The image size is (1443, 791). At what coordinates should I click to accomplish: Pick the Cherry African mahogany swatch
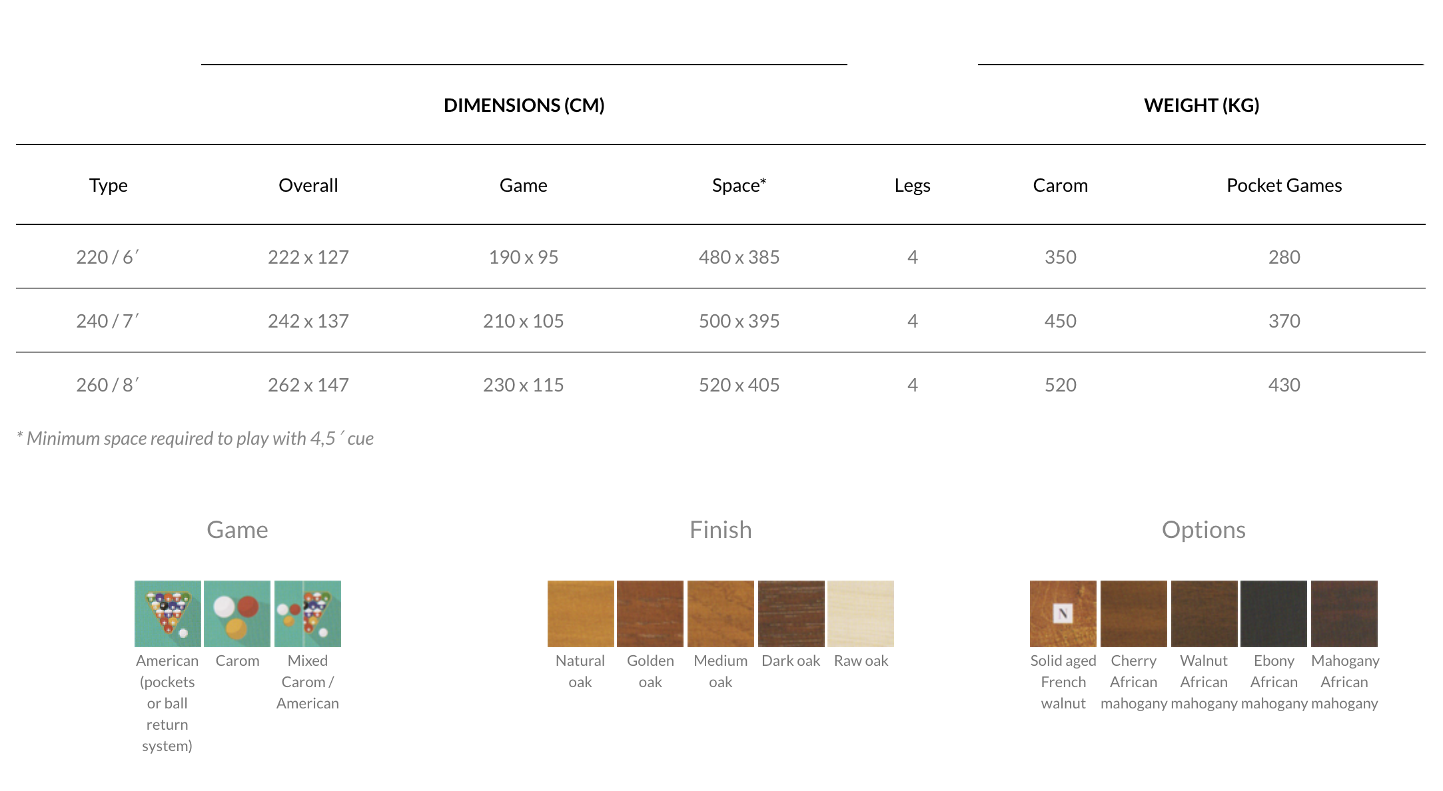pos(1133,613)
